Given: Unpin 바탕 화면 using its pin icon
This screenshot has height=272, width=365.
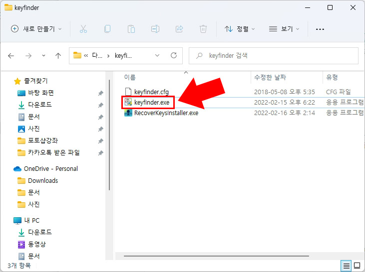Looking at the screenshot, I should point(100,93).
